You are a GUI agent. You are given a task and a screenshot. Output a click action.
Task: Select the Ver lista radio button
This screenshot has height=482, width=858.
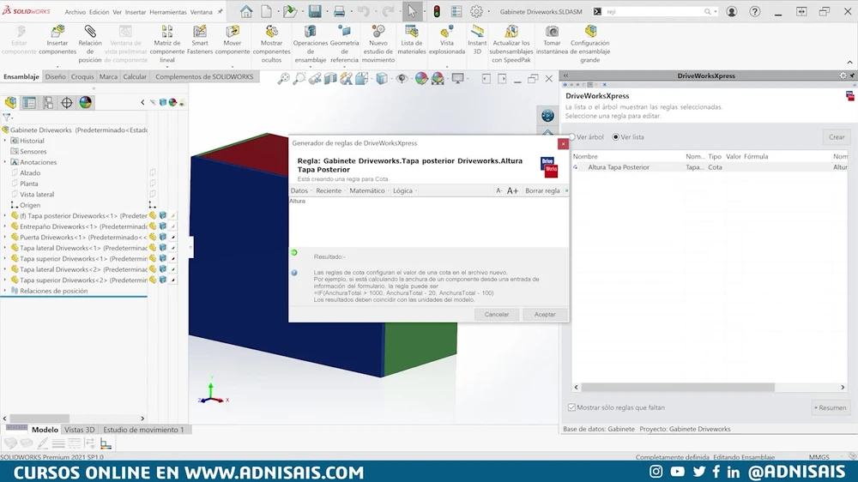click(615, 136)
